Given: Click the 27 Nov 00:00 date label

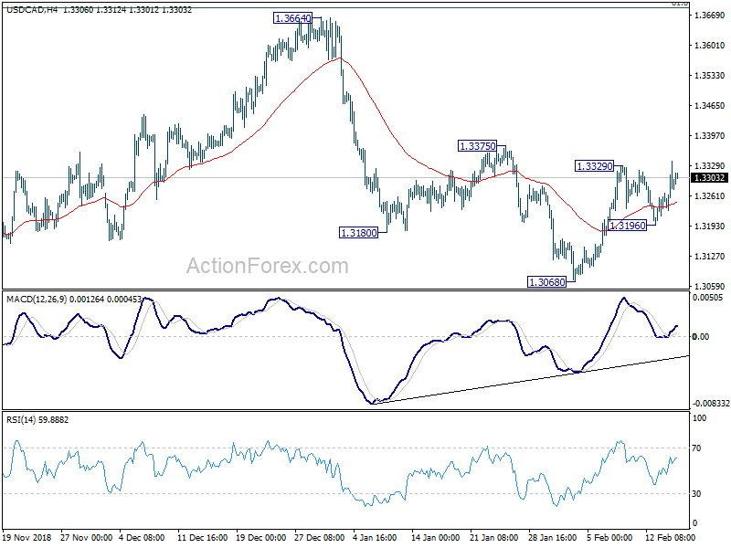Looking at the screenshot, I should [x=86, y=538].
